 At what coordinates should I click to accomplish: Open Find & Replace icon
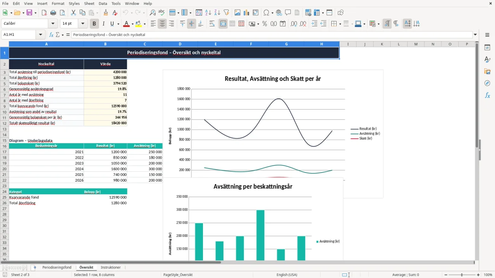[x=153, y=13]
